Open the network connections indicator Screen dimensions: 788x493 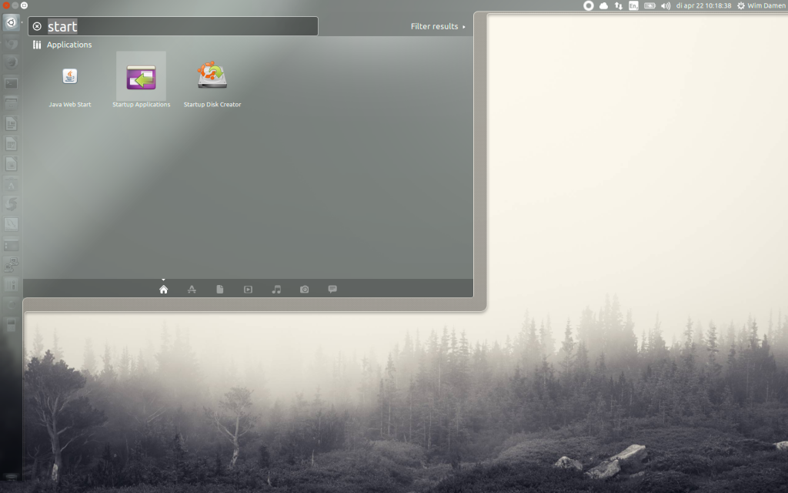click(x=618, y=5)
